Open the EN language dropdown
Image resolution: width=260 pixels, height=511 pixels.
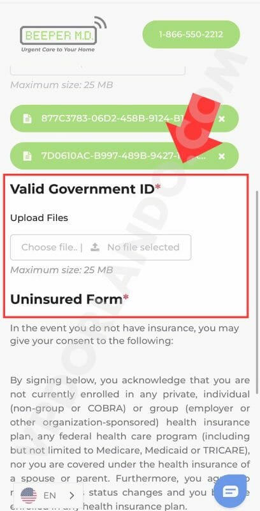[x=48, y=496]
